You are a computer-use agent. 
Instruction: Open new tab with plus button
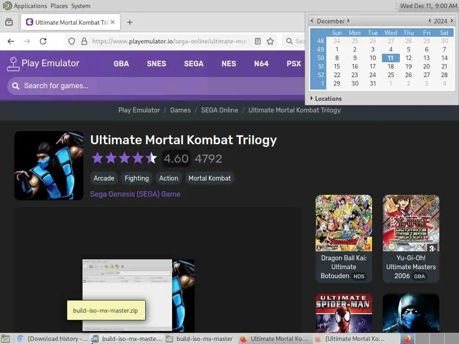(x=130, y=22)
